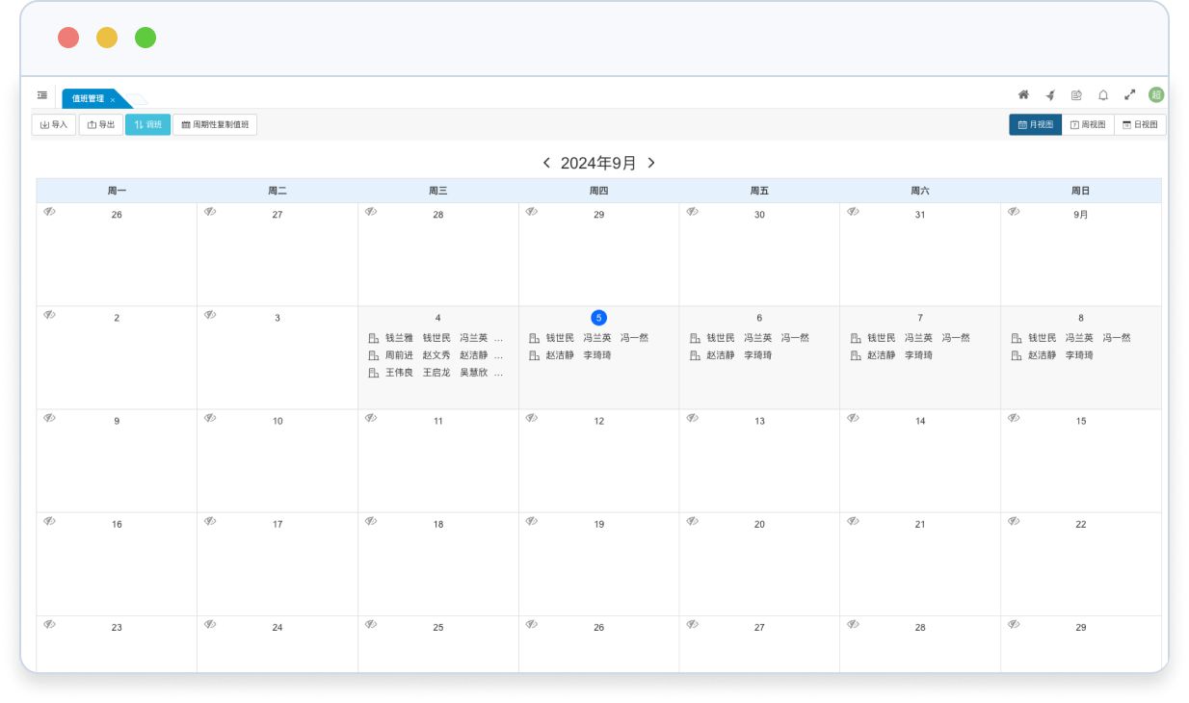Click the 导入 import button

(x=54, y=124)
